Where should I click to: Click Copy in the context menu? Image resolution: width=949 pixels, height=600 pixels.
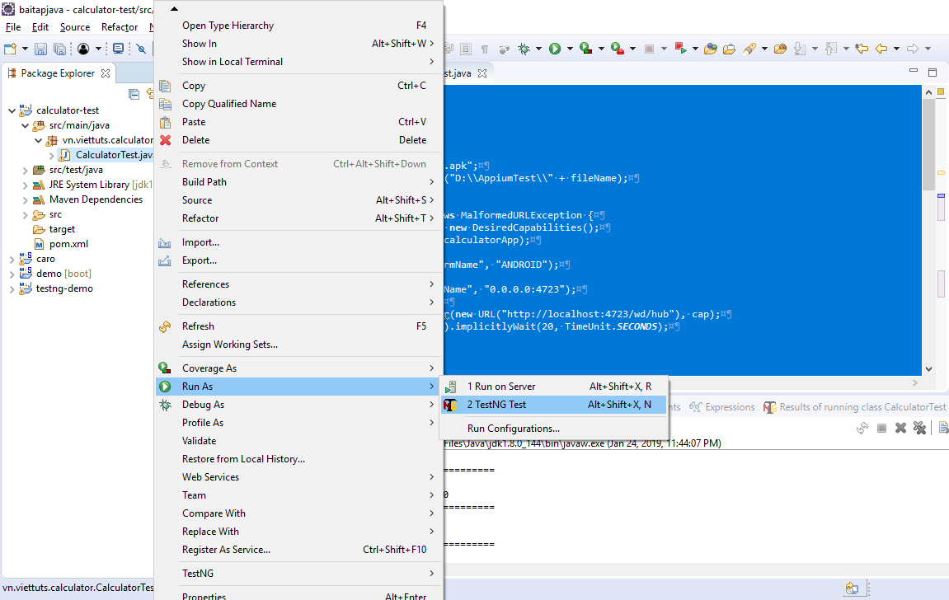pos(298,86)
